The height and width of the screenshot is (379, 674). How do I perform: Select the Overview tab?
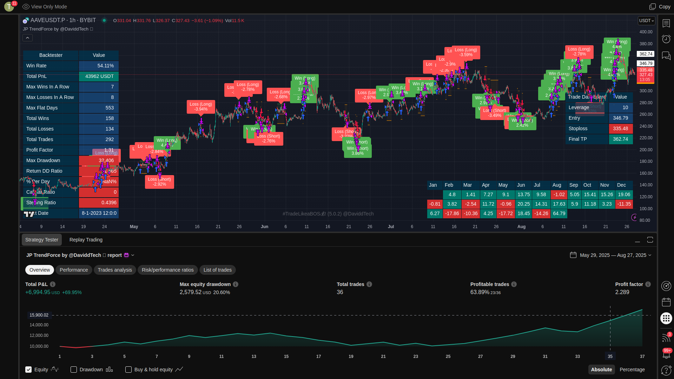pos(40,270)
